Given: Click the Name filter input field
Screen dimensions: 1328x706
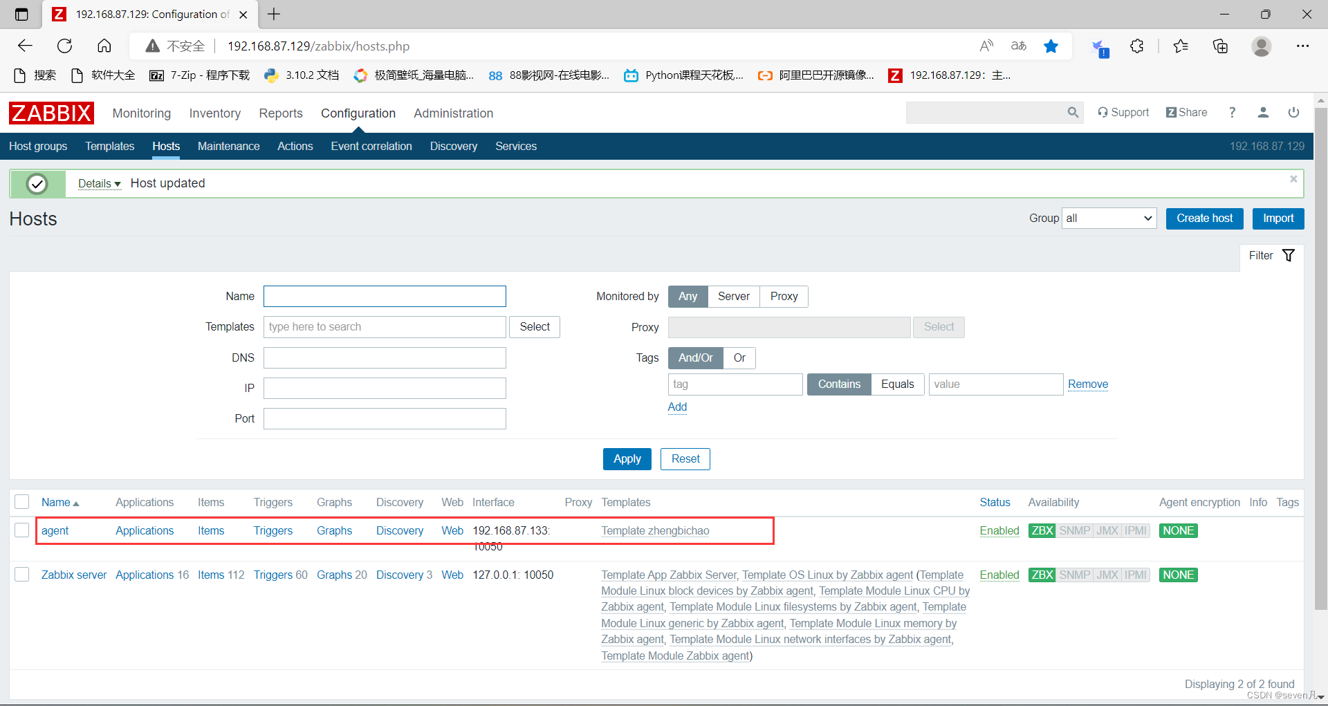Looking at the screenshot, I should click(385, 296).
